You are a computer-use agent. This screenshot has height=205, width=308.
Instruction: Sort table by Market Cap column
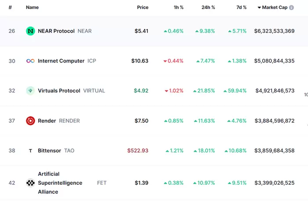point(275,7)
